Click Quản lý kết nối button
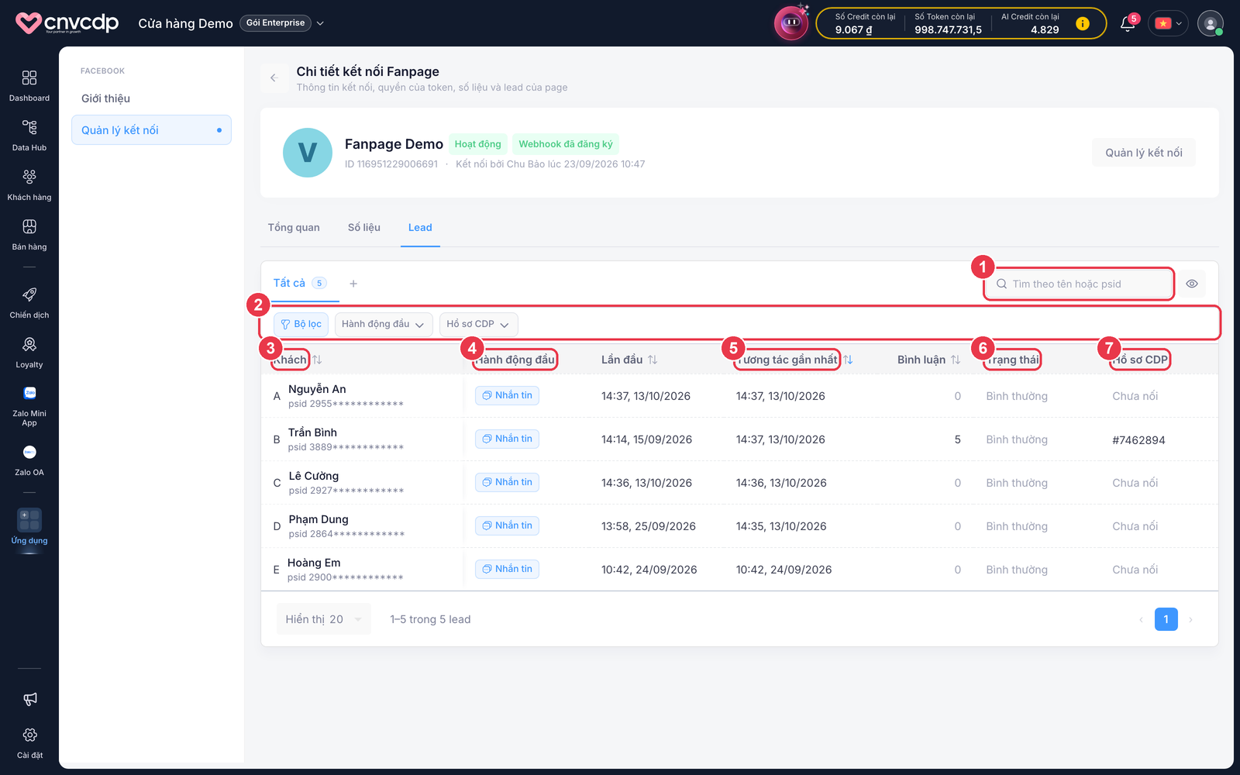This screenshot has width=1240, height=775. pyautogui.click(x=1144, y=153)
